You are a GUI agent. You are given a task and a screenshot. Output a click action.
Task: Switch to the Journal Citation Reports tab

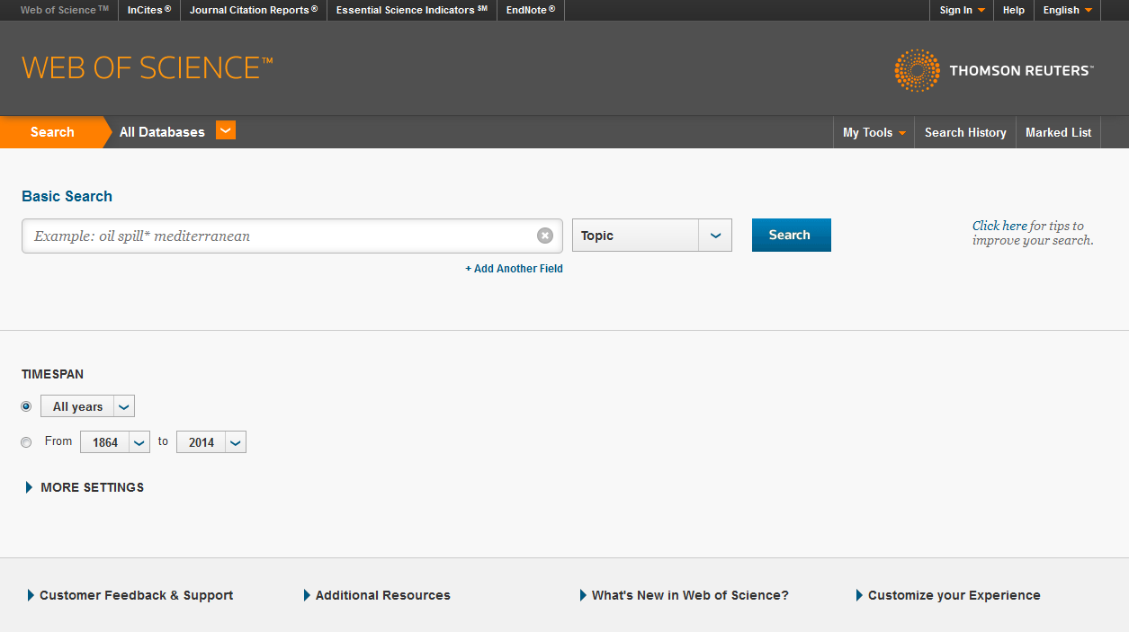click(253, 10)
